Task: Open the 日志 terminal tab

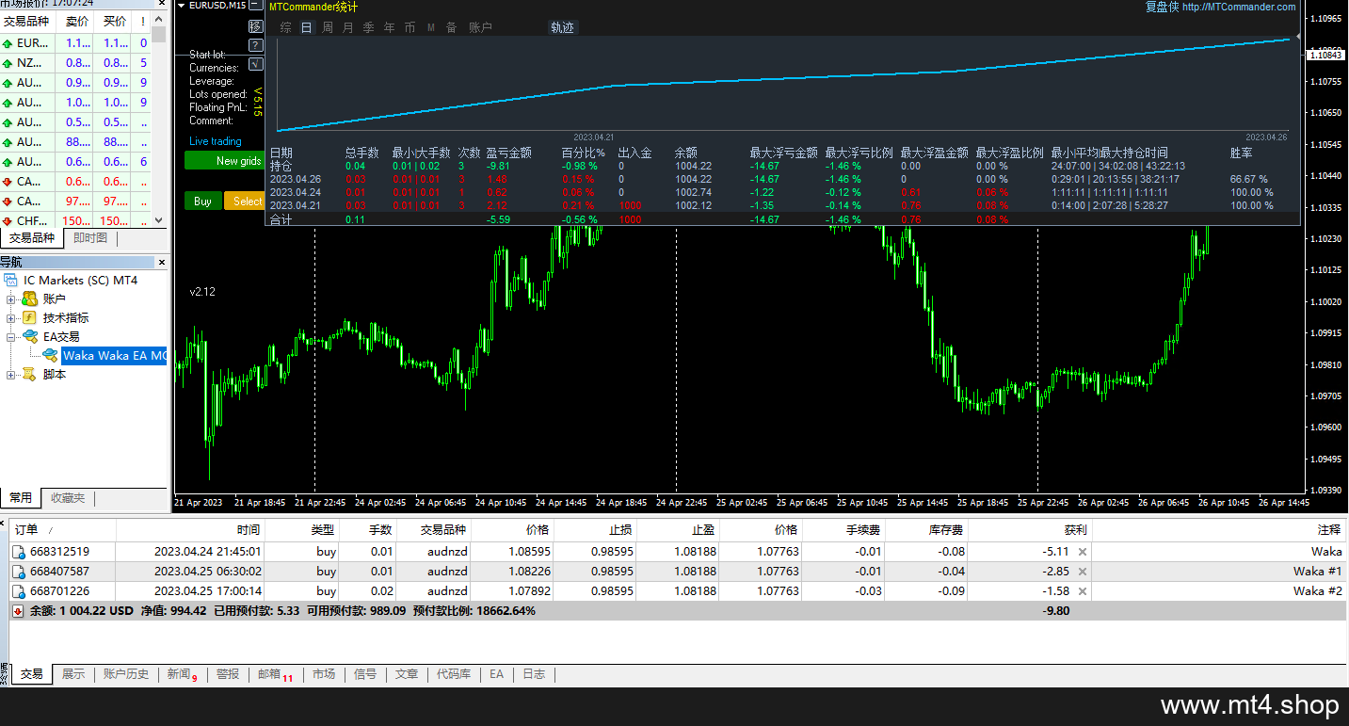Action: pyautogui.click(x=534, y=674)
